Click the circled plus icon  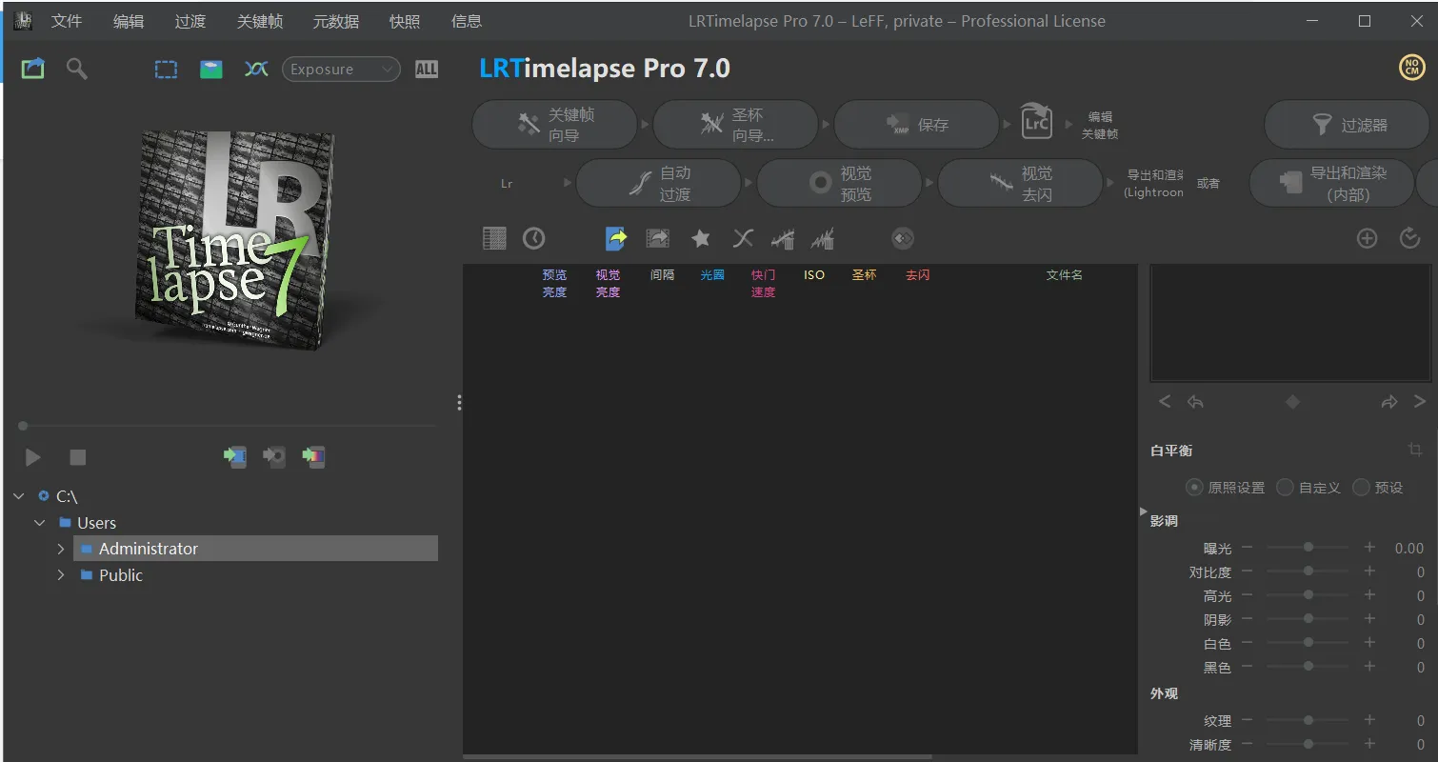click(1367, 238)
